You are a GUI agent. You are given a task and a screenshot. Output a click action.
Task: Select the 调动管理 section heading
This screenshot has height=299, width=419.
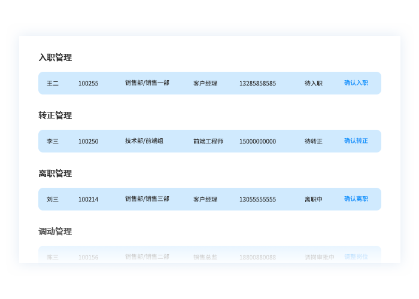[55, 231]
